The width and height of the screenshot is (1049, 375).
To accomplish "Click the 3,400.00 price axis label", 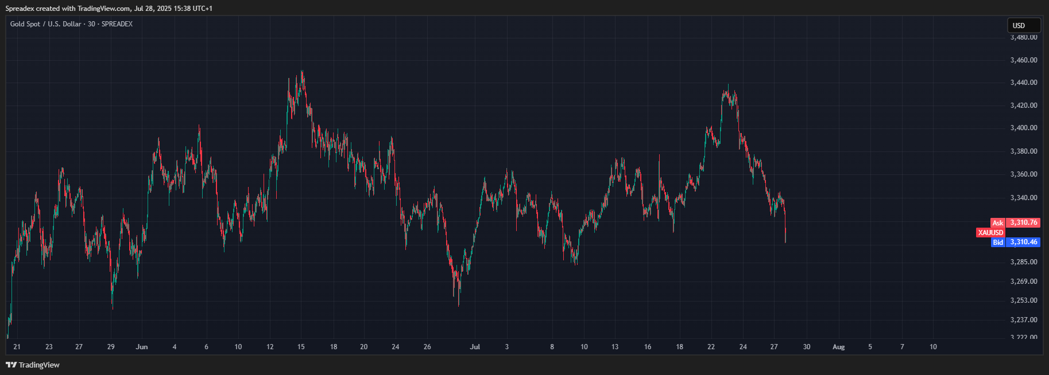I will click(x=1024, y=128).
